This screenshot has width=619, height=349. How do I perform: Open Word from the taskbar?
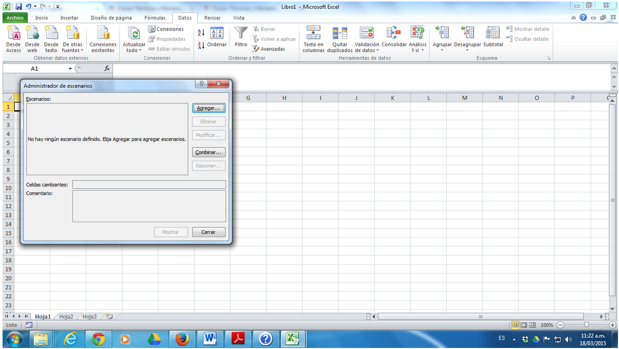[210, 339]
